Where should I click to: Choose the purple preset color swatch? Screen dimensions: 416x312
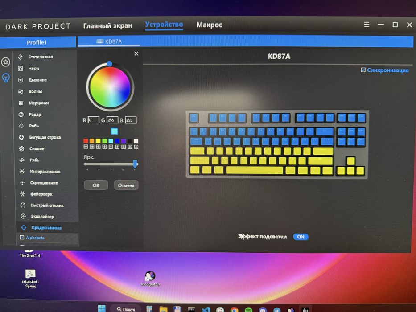coord(124,140)
